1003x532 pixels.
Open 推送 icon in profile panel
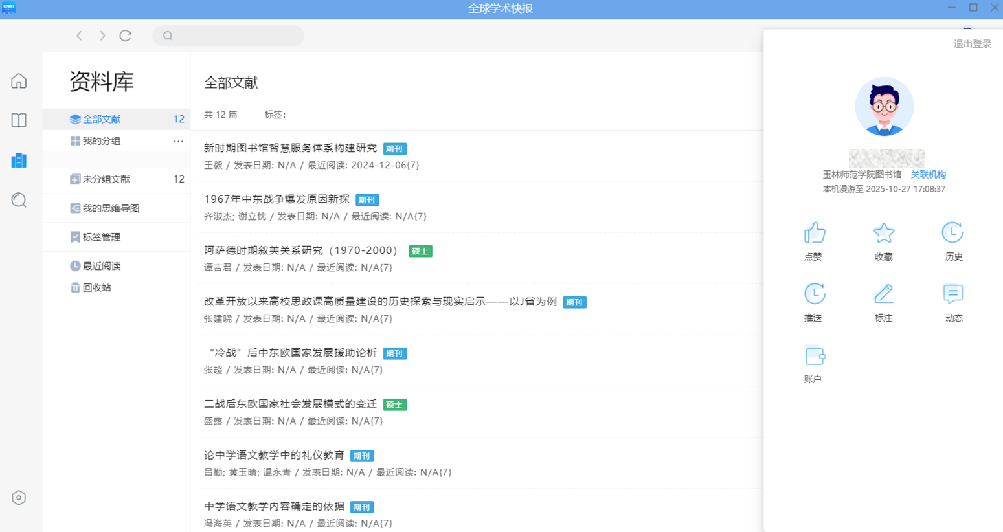814,294
